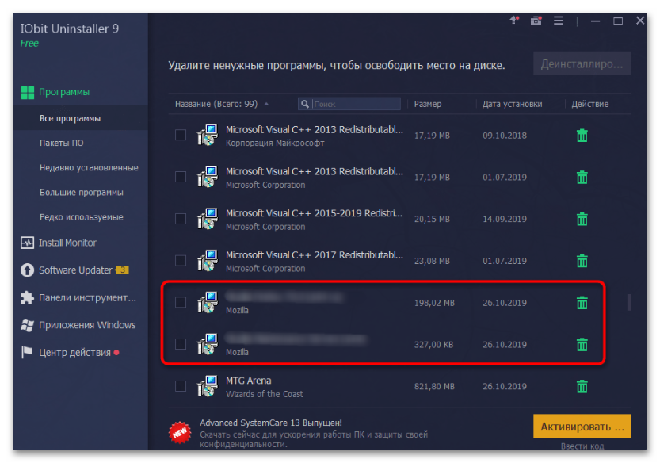Click the update arrow icon in title bar
The height and width of the screenshot is (463, 660).
pos(514,21)
